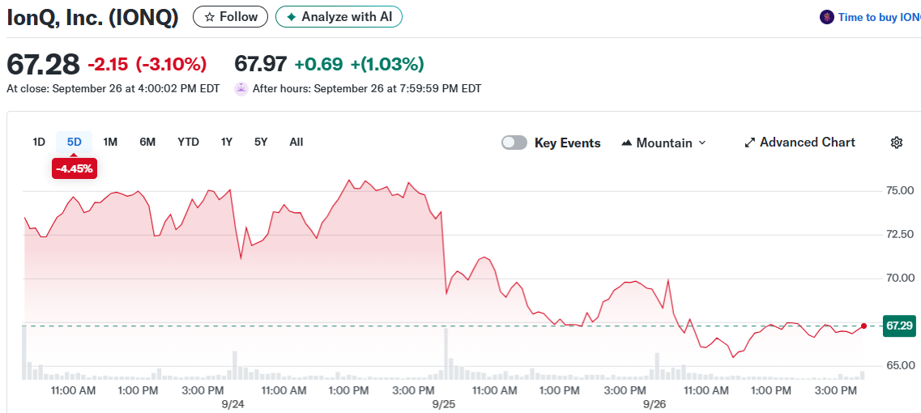Click the -4.45% change badge
Viewport: 921px width, 413px height.
[x=74, y=168]
